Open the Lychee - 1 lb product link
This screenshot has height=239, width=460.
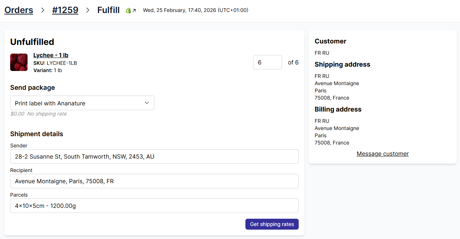pos(51,55)
